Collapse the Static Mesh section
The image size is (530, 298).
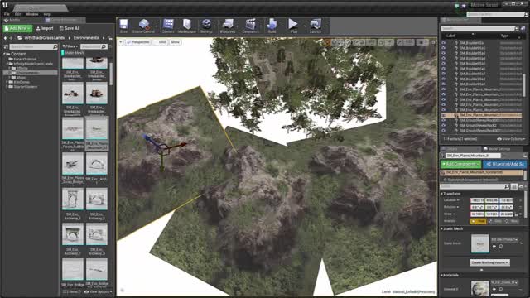[441, 229]
